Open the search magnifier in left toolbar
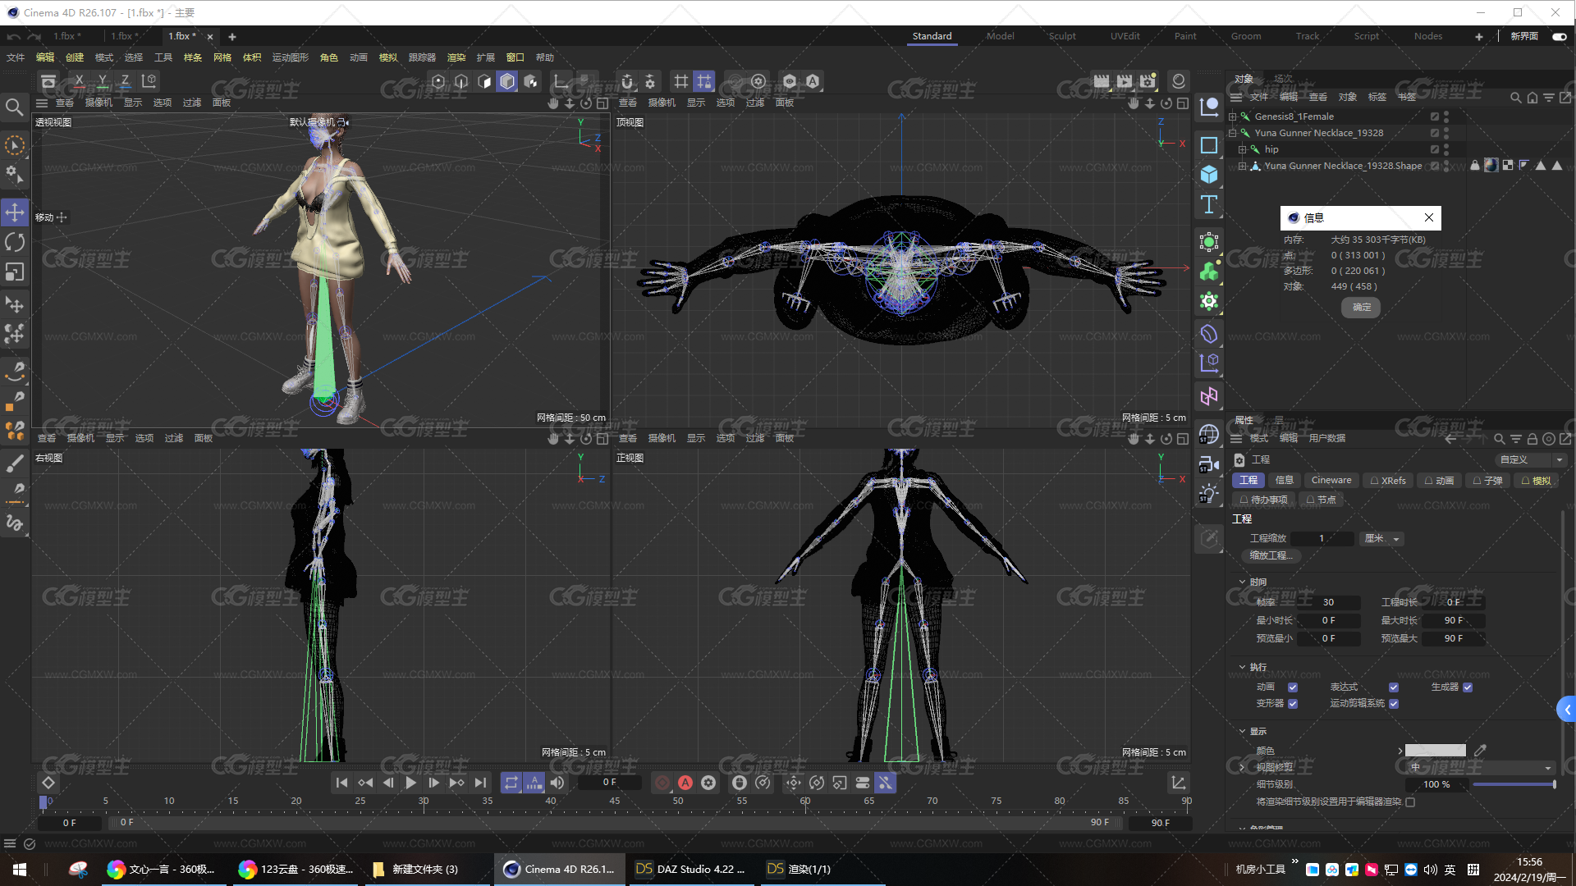The width and height of the screenshot is (1576, 886). pos(14,107)
